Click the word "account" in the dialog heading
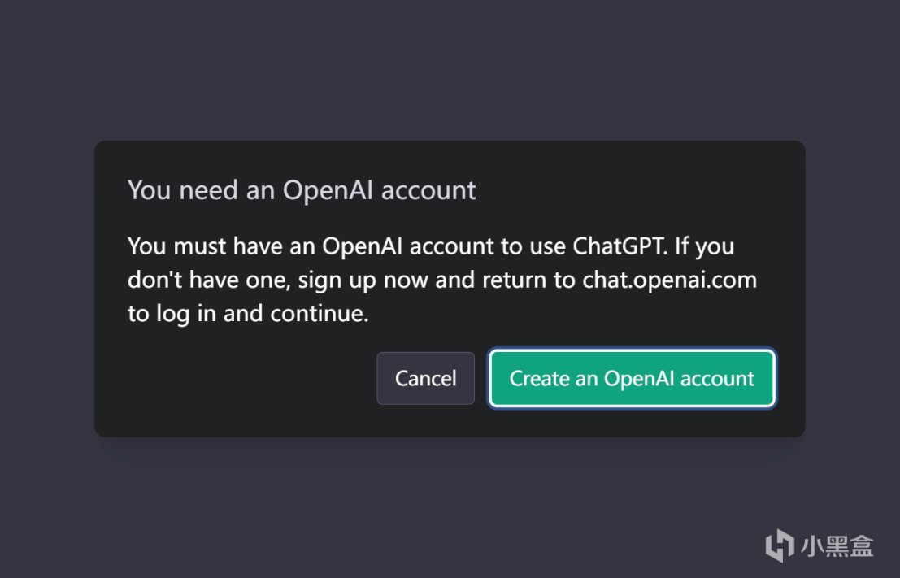900x578 pixels. pos(428,190)
